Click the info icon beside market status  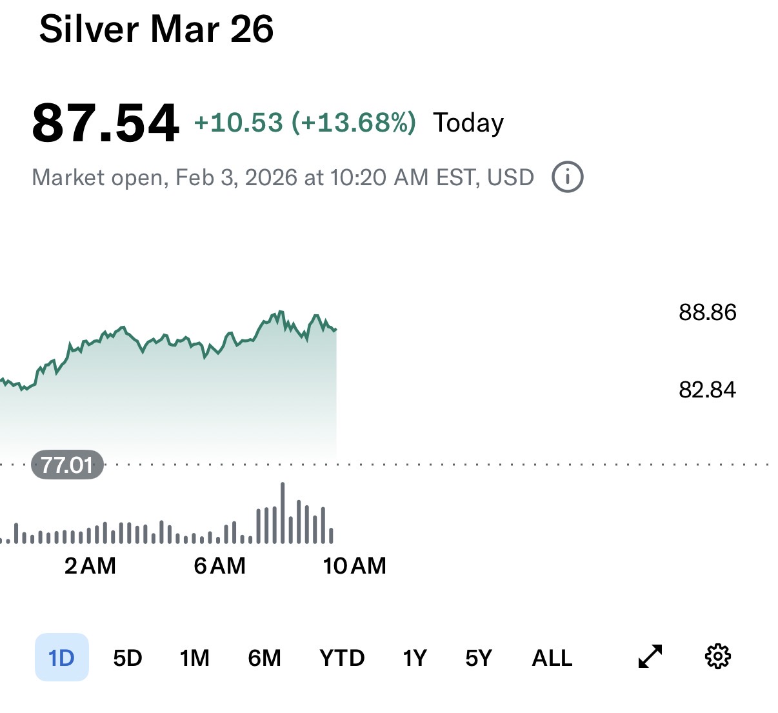pos(568,177)
